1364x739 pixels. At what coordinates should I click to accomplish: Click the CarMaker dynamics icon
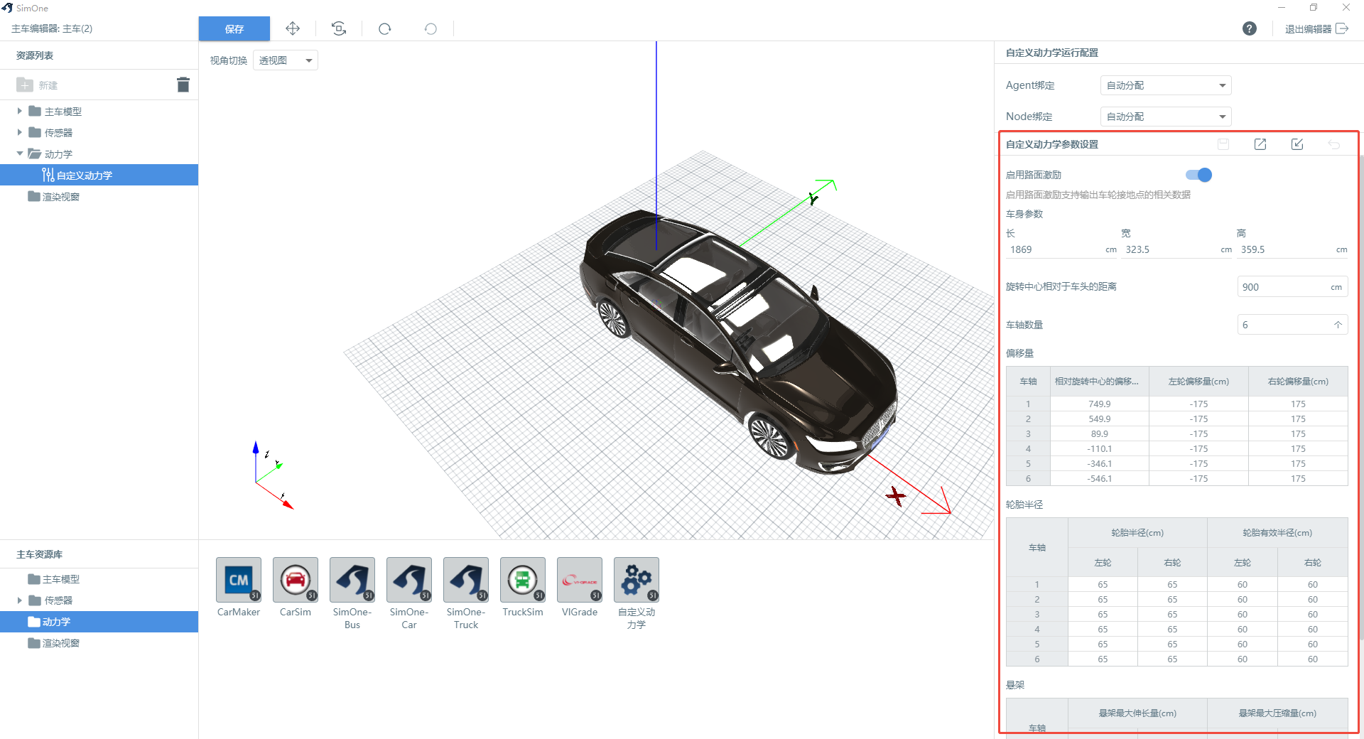coord(239,580)
